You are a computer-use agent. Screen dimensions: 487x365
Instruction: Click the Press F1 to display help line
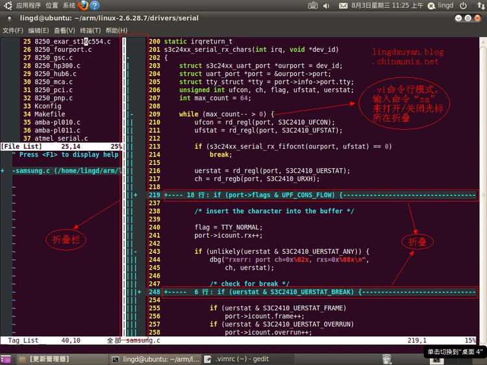tap(65, 155)
